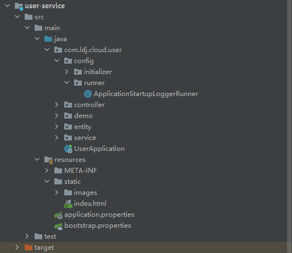Click the config package icon
Screen dimensions: 292x253
pos(68,61)
